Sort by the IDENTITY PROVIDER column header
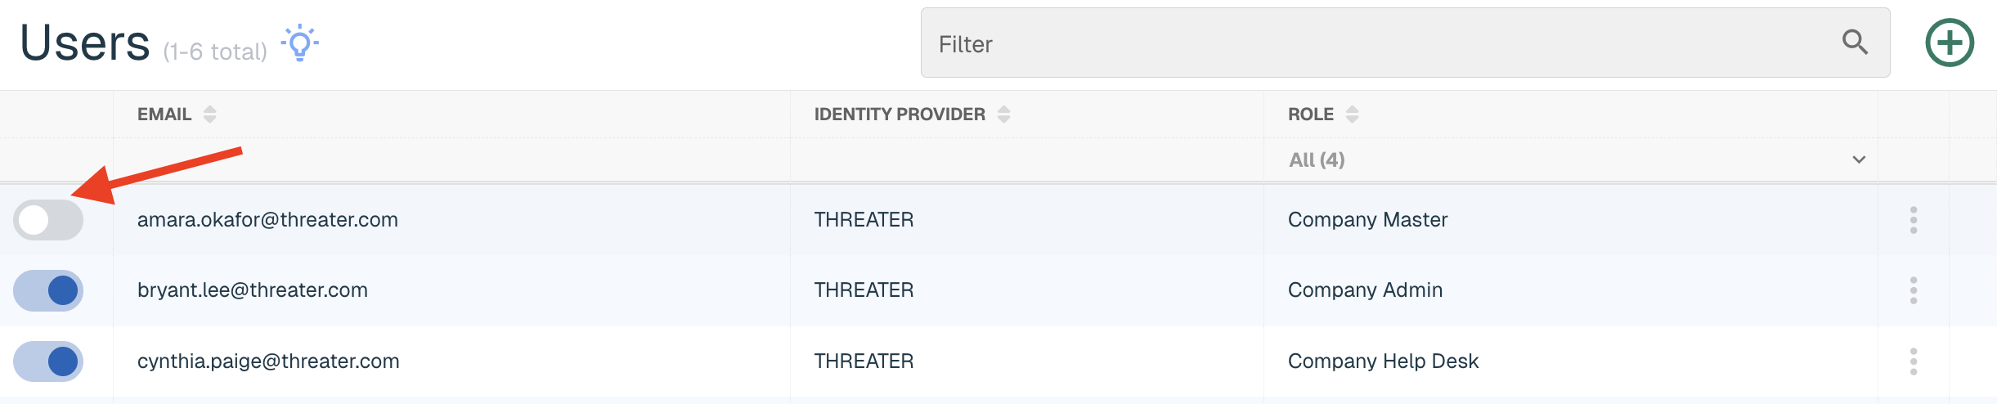This screenshot has width=1997, height=404. (900, 114)
